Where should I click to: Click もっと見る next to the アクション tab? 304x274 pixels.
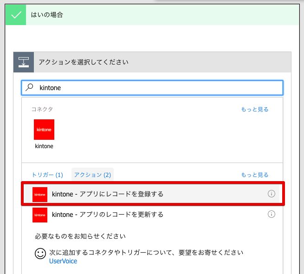tap(255, 175)
